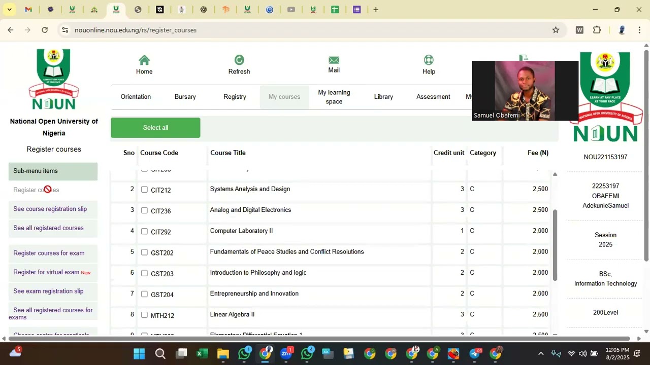Open Zoom from the taskbar
Image resolution: width=650 pixels, height=365 pixels.
(x=286, y=353)
